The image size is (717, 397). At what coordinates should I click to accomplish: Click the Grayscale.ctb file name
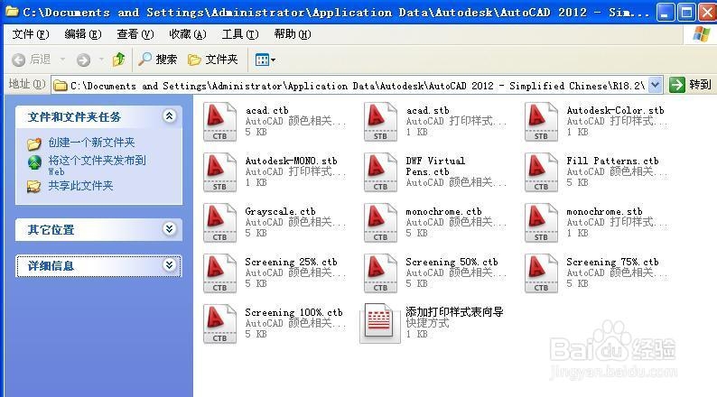[280, 211]
